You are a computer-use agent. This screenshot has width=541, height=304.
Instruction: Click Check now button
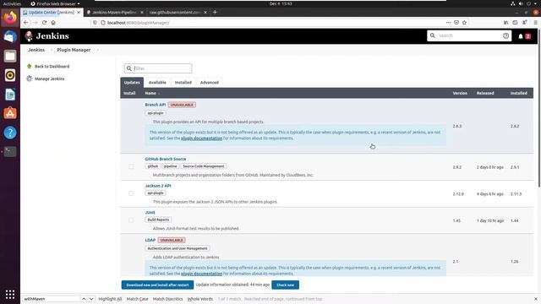point(286,285)
